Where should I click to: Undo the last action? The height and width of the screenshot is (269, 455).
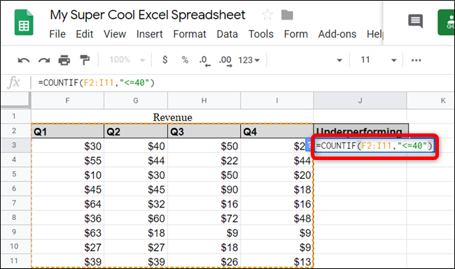pyautogui.click(x=24, y=60)
